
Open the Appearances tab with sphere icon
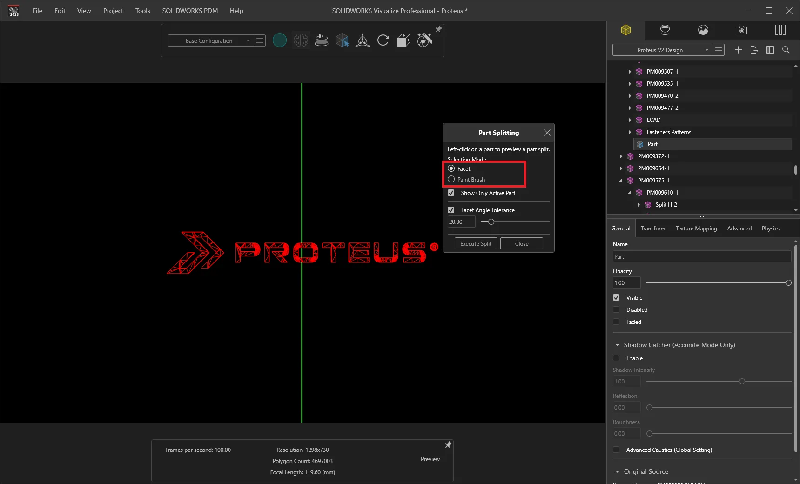click(665, 30)
